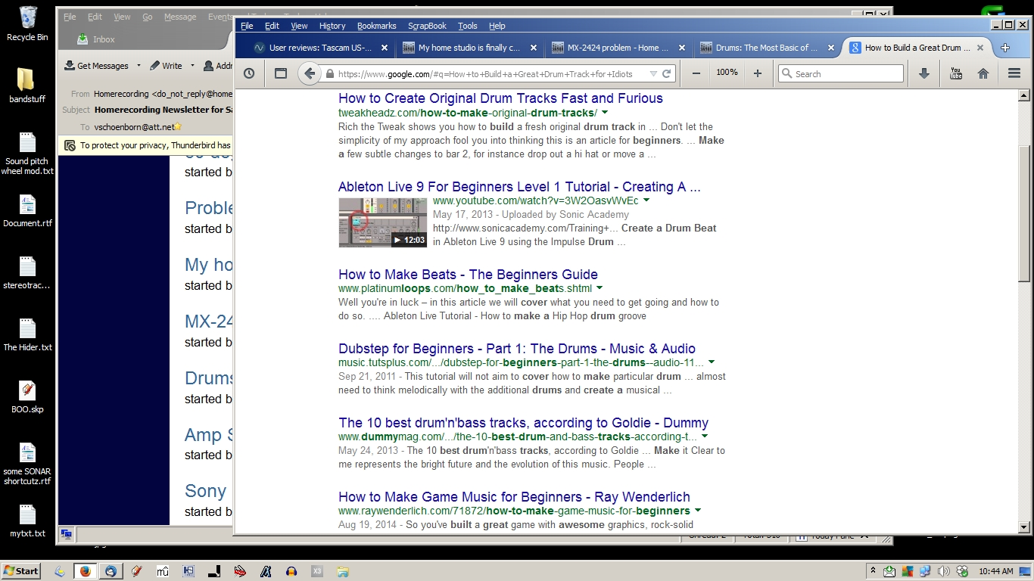This screenshot has height=581, width=1034.
Task: Open Get Messages dropdown arrow in Thunderbird
Action: coord(139,66)
